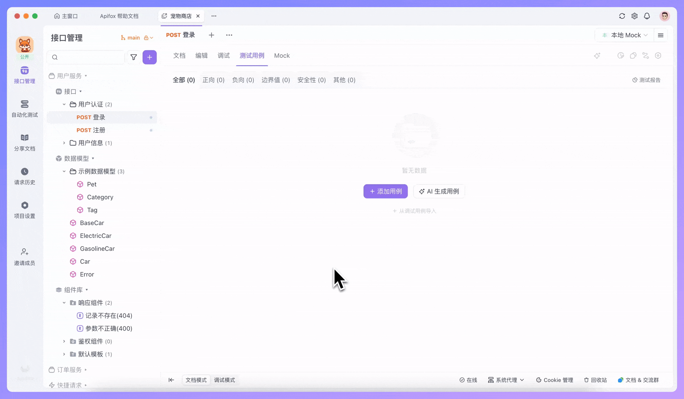Viewport: 684px width, 399px height.
Task: Click 在线 status toggle in bottom bar
Action: point(468,380)
